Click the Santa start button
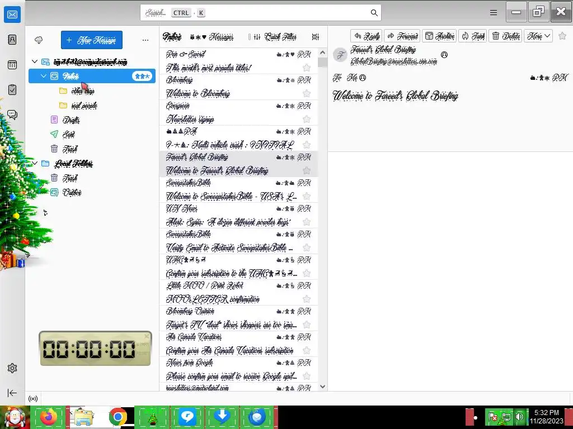 click(x=15, y=417)
